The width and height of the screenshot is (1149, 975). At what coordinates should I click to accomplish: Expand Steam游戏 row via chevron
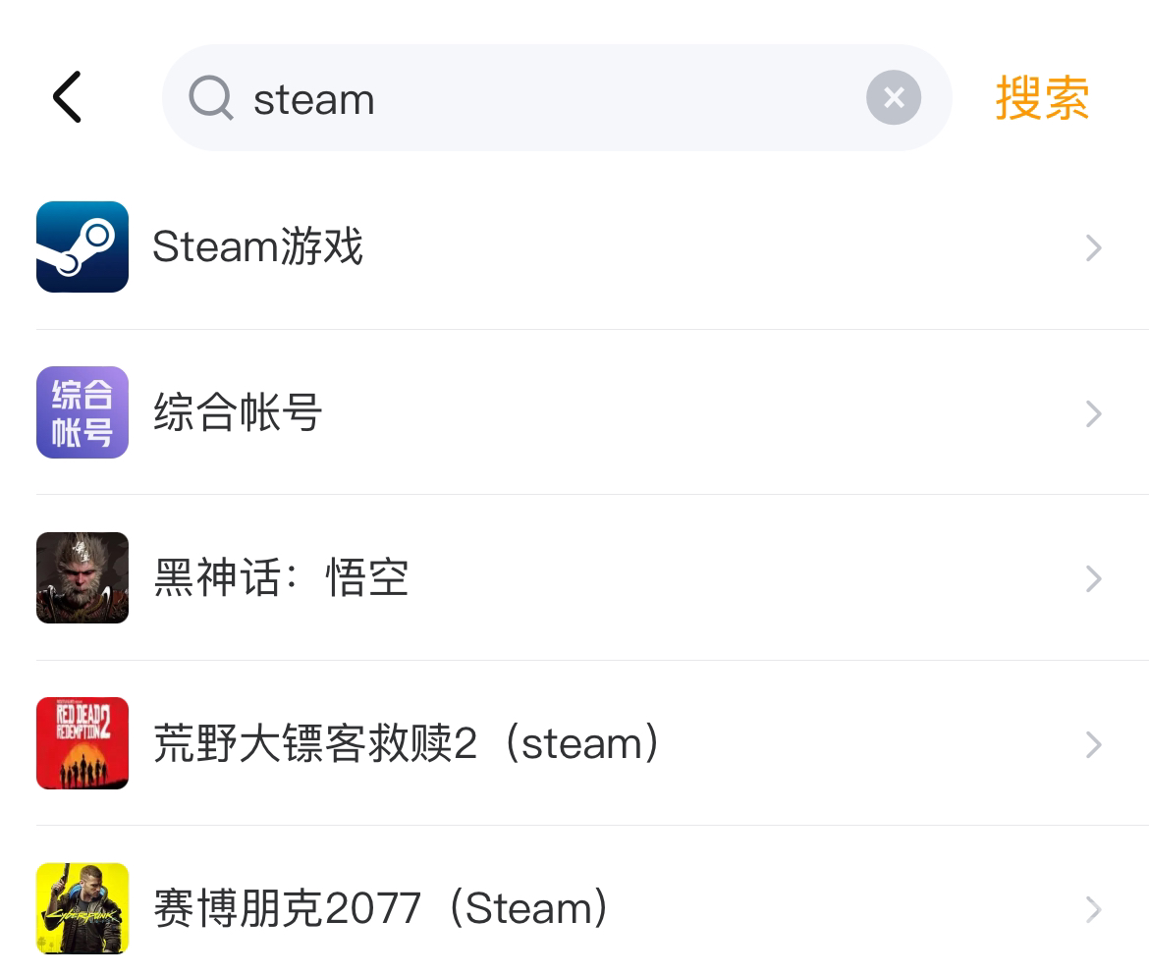1093,247
